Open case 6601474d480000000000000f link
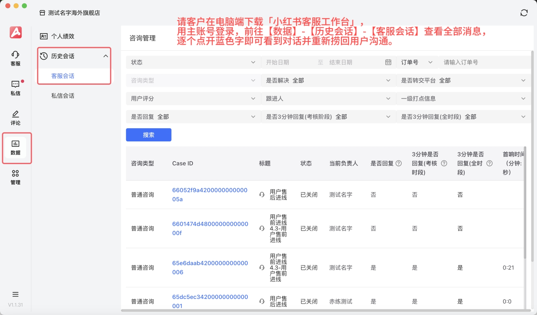Image resolution: width=537 pixels, height=315 pixels. click(x=210, y=229)
